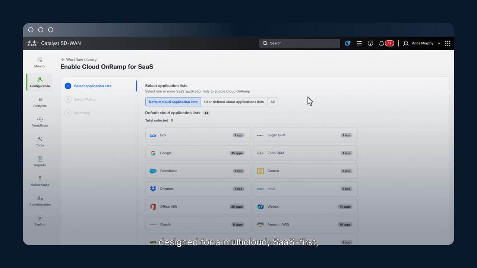Open the app grid launcher icon
The height and width of the screenshot is (268, 477).
[x=448, y=43]
